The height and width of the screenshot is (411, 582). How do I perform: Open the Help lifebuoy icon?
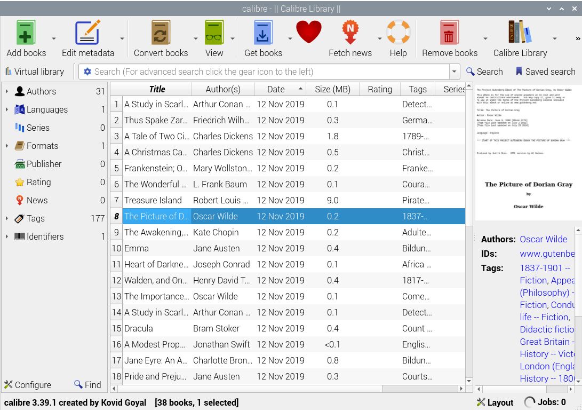coord(398,32)
